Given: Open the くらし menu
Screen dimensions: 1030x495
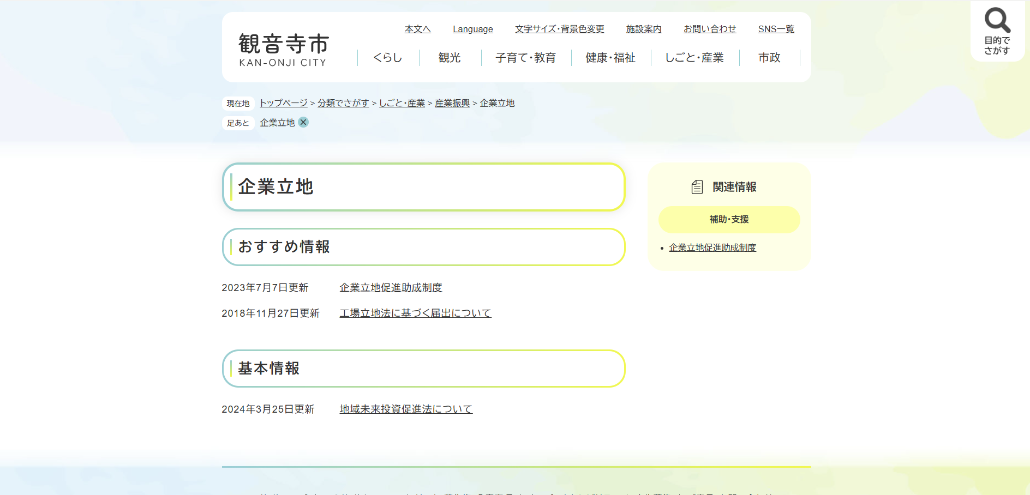Looking at the screenshot, I should click(388, 58).
